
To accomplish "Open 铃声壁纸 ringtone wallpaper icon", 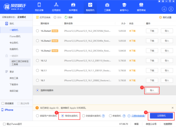I will 73,5.
